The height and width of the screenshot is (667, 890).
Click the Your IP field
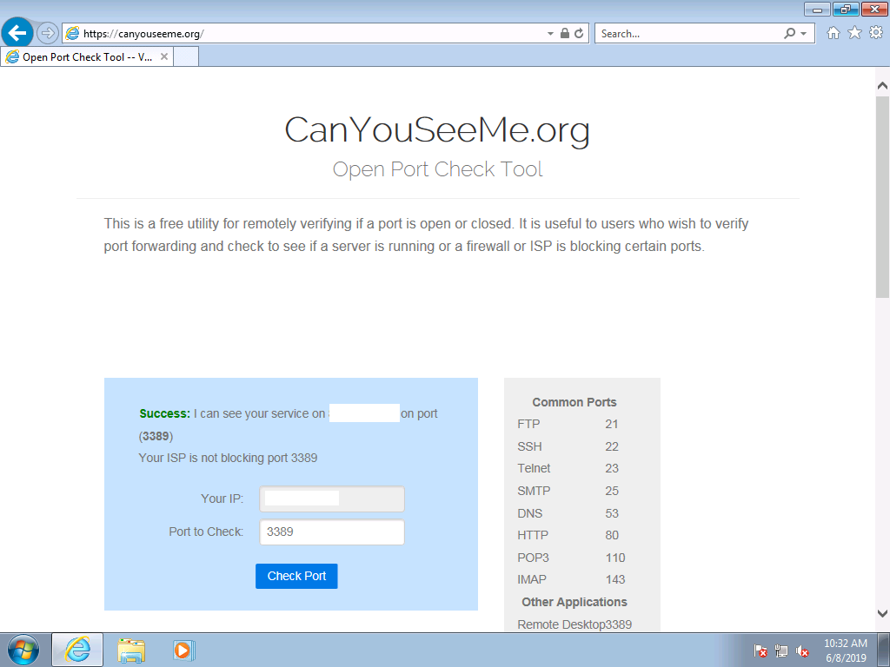point(332,499)
